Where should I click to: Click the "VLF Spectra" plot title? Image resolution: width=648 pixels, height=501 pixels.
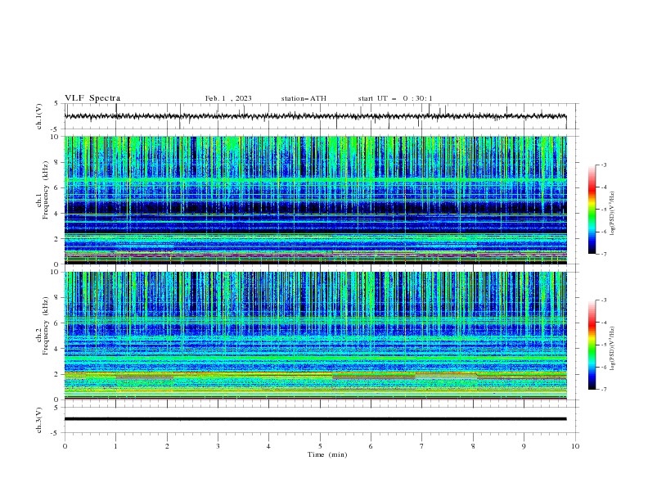click(x=92, y=98)
